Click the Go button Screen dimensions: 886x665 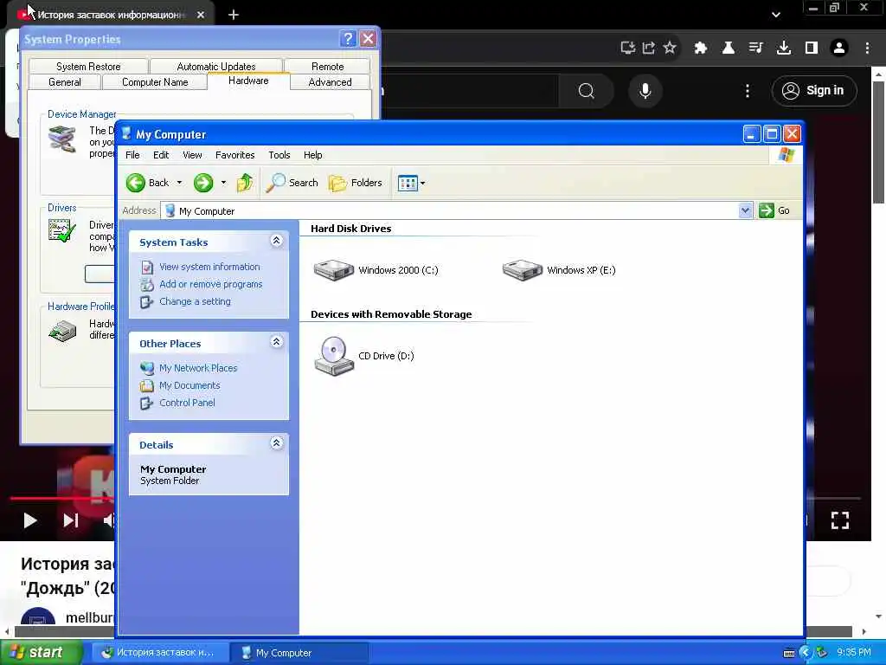point(774,210)
